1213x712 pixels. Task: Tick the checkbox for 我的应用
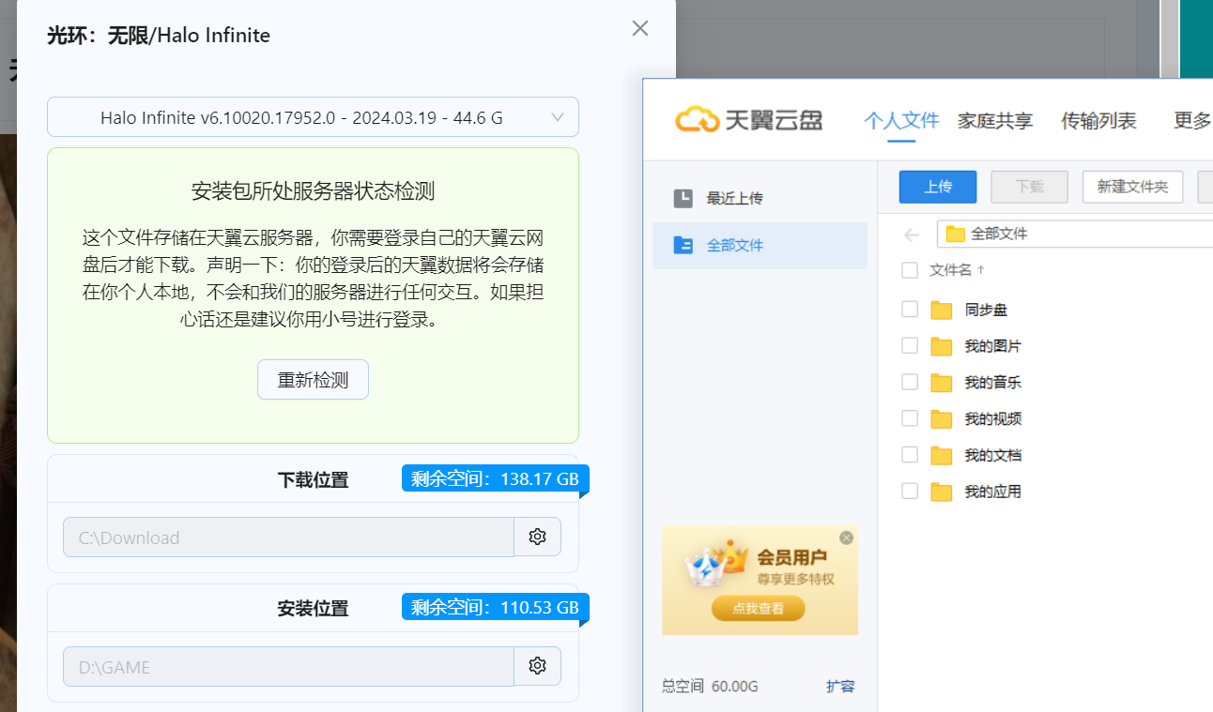pos(909,491)
